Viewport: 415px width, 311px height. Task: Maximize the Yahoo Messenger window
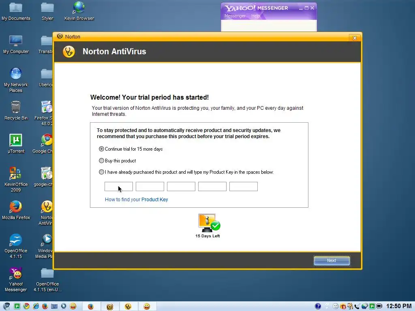coord(306,8)
